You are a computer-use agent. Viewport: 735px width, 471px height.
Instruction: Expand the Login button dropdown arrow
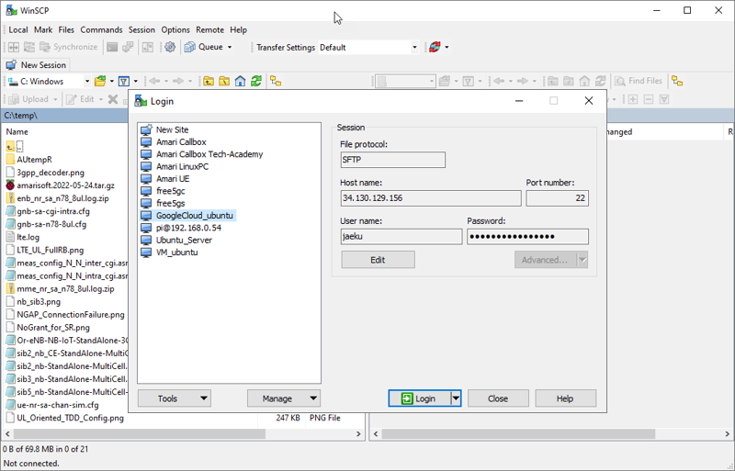pyautogui.click(x=456, y=398)
